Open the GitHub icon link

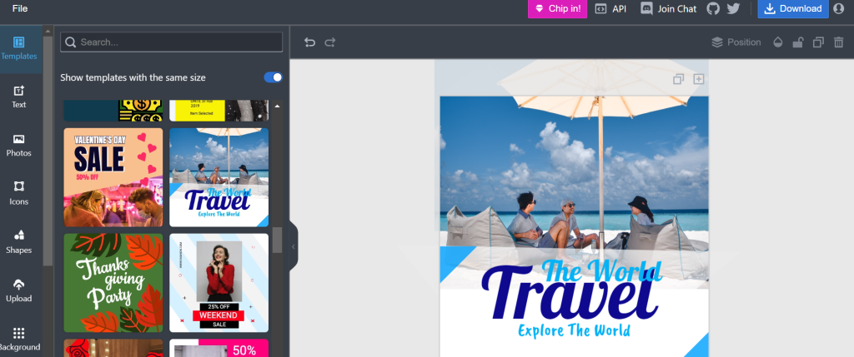(714, 8)
